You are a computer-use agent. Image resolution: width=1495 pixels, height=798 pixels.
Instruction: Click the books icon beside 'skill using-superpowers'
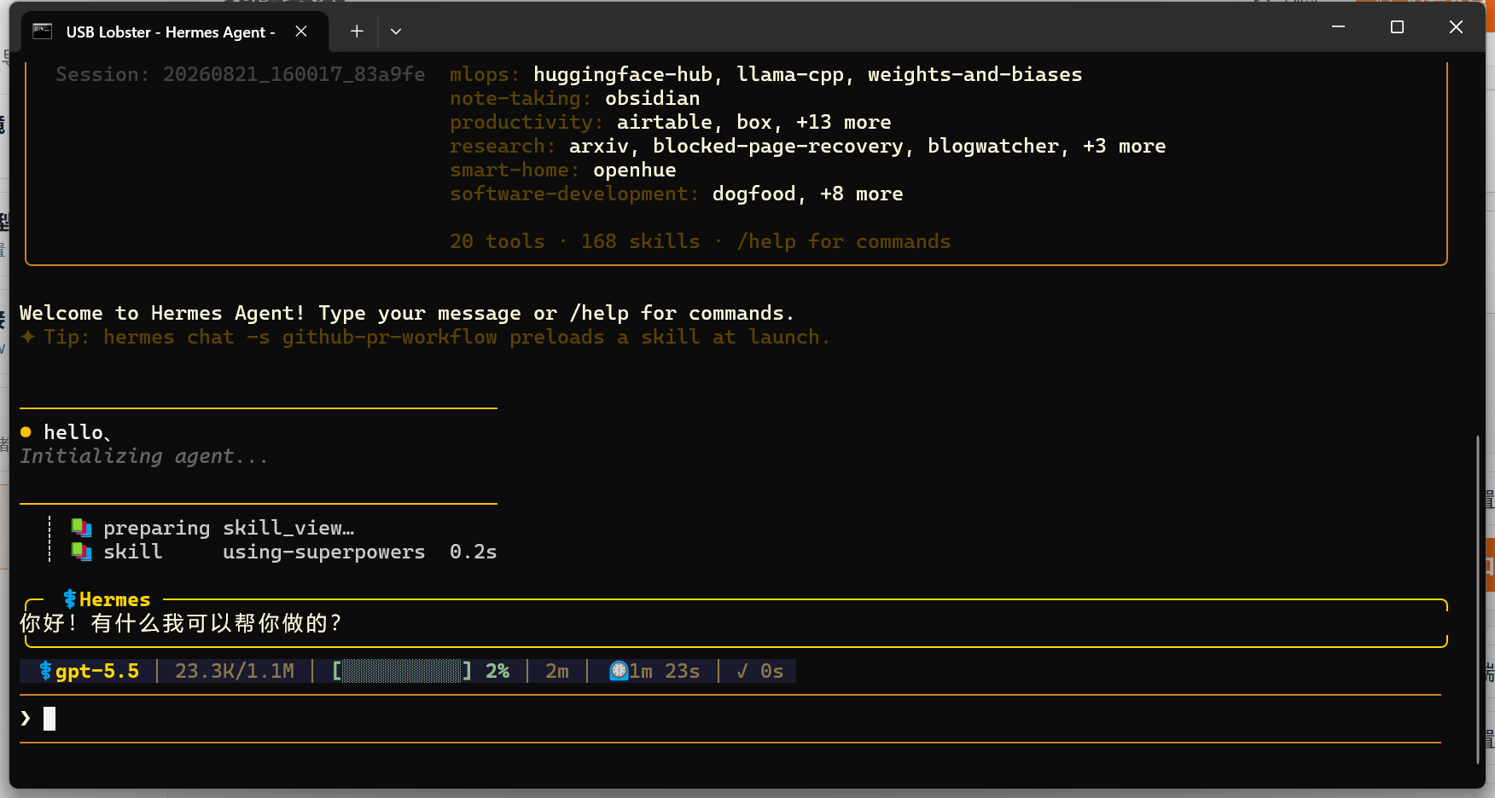(81, 552)
